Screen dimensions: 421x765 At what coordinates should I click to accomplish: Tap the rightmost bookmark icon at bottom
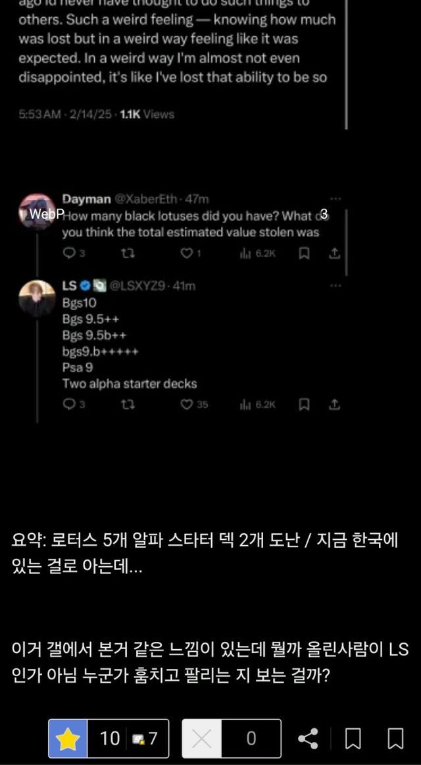(395, 739)
